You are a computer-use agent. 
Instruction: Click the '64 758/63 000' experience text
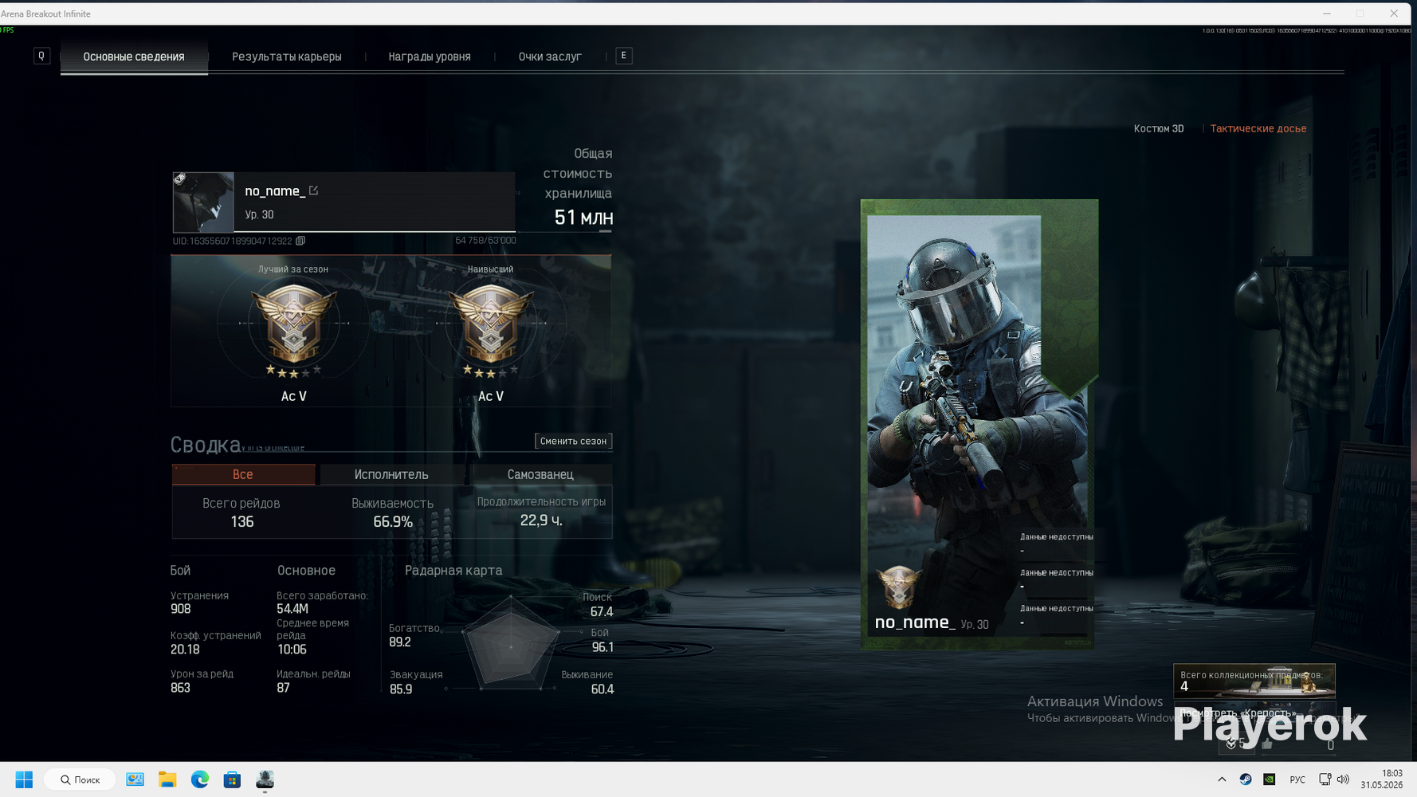click(485, 241)
